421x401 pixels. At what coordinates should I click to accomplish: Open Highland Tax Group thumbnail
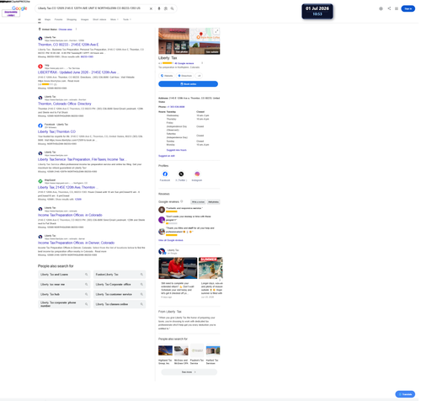click(165, 350)
